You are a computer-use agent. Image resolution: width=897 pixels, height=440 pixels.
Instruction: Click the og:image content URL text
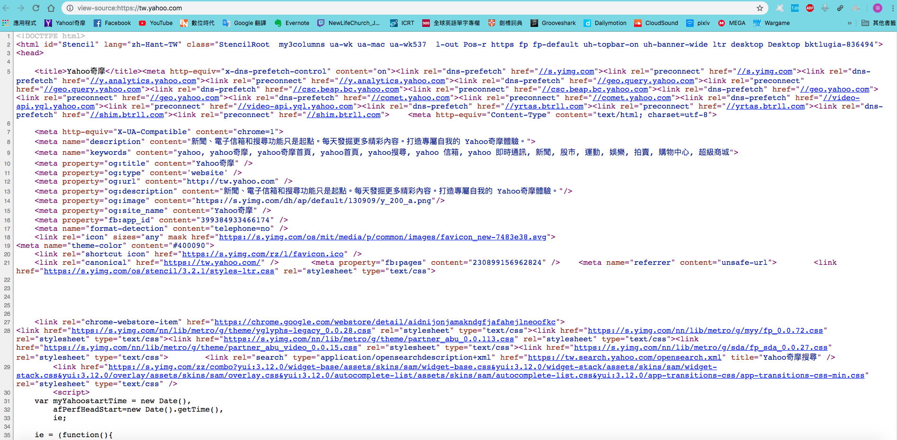(314, 201)
